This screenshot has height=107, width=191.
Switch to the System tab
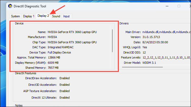(16, 16)
